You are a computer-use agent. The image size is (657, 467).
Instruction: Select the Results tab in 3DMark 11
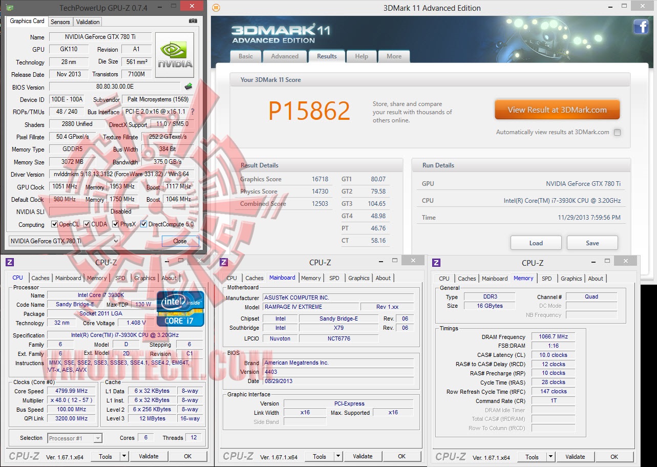click(327, 56)
